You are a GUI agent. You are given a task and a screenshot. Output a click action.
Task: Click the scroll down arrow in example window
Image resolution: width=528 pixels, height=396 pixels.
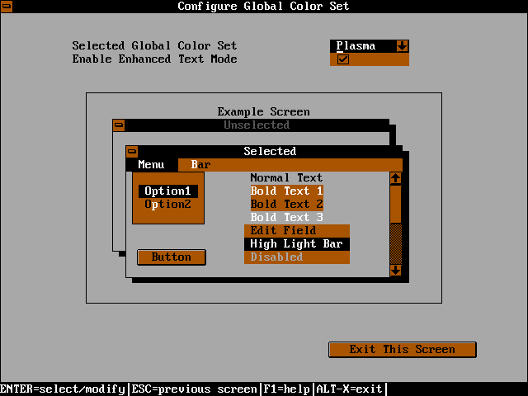(395, 270)
